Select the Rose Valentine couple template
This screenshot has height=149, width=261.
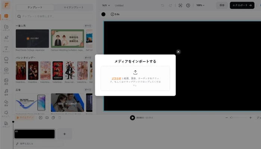click(70, 70)
